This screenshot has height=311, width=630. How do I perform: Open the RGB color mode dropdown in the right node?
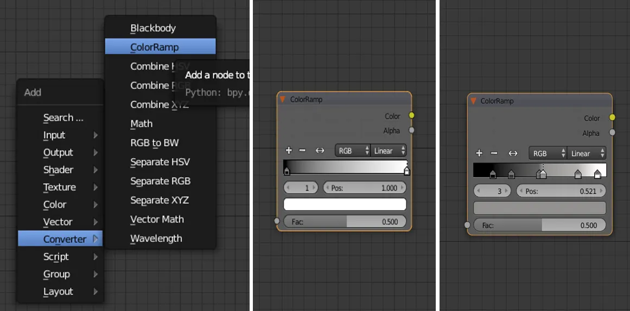coord(549,153)
